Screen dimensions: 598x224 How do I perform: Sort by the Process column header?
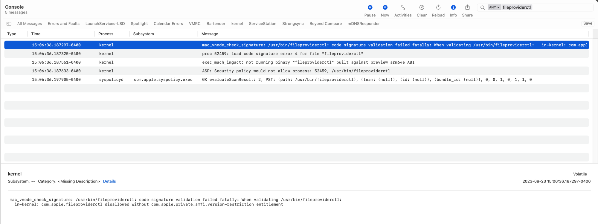[106, 34]
